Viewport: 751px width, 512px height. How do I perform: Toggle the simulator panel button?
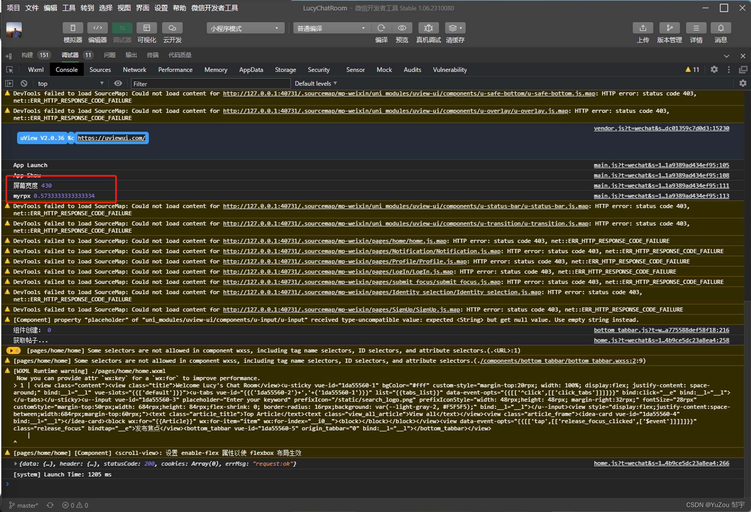pos(73,28)
